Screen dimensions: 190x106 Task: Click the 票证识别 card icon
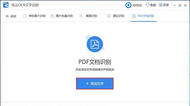click(109, 16)
